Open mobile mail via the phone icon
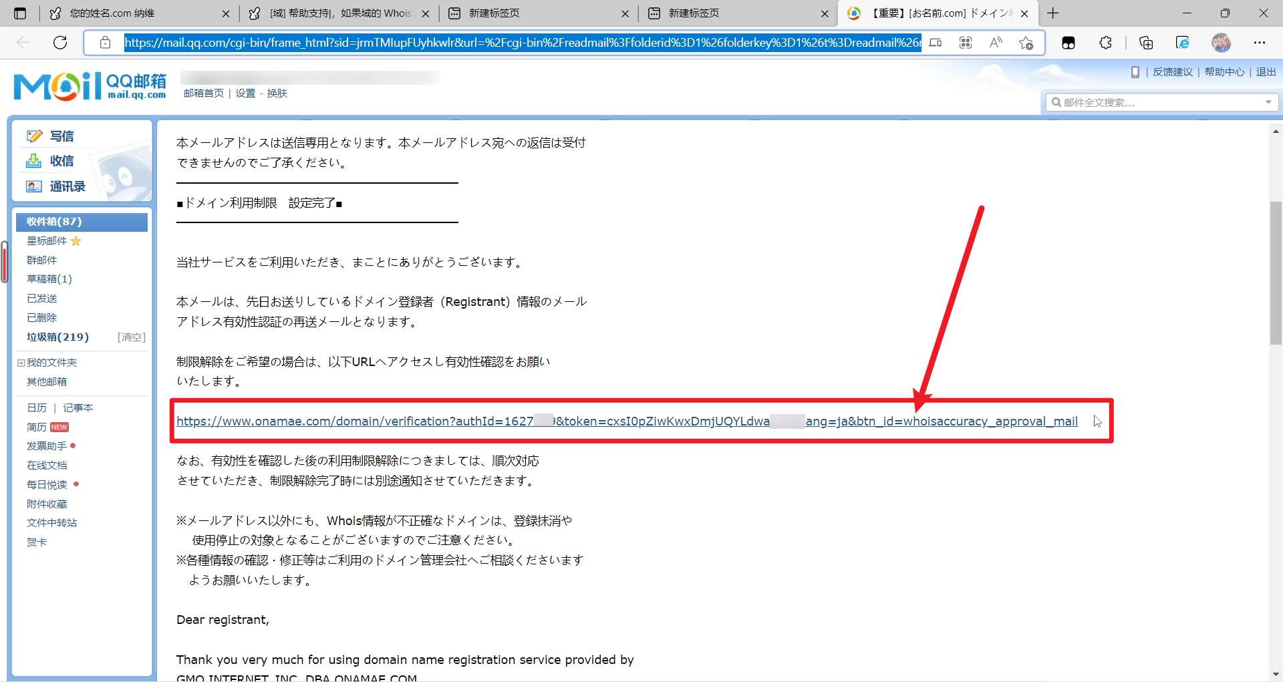The width and height of the screenshot is (1283, 682). point(1135,72)
